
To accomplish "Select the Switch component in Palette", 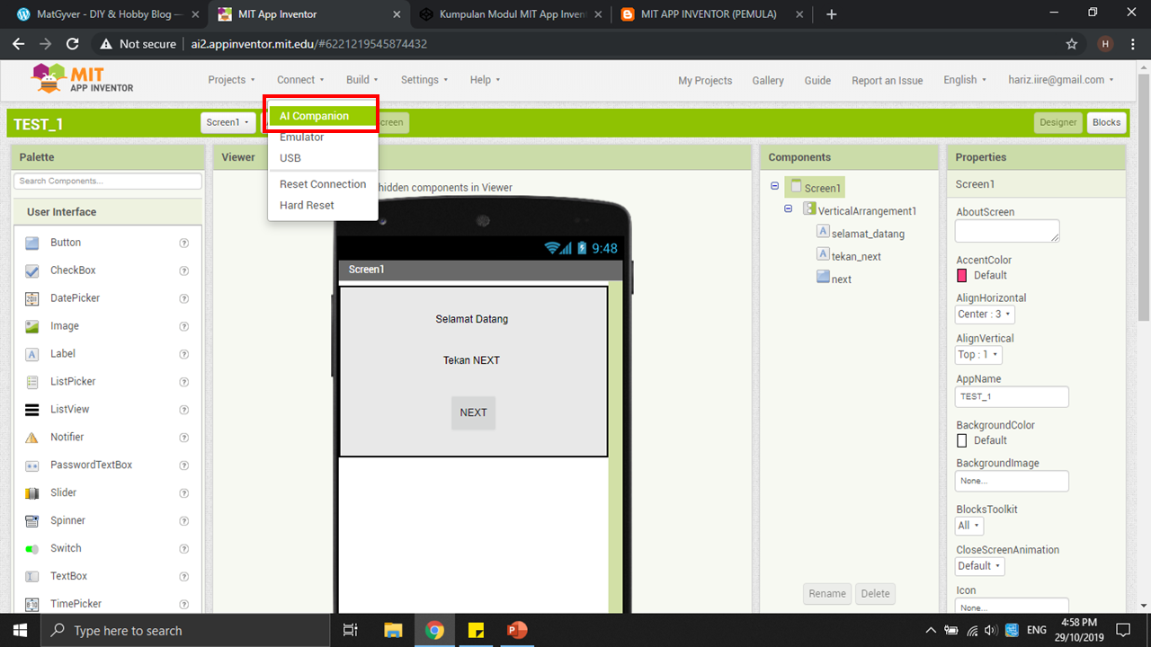I will pos(66,548).
